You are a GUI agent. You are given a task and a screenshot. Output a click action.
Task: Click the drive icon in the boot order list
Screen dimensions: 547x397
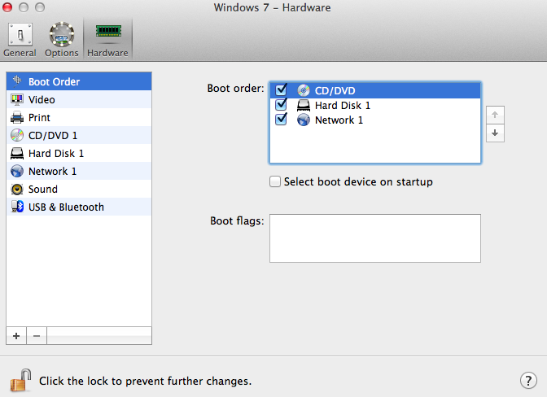coord(304,105)
